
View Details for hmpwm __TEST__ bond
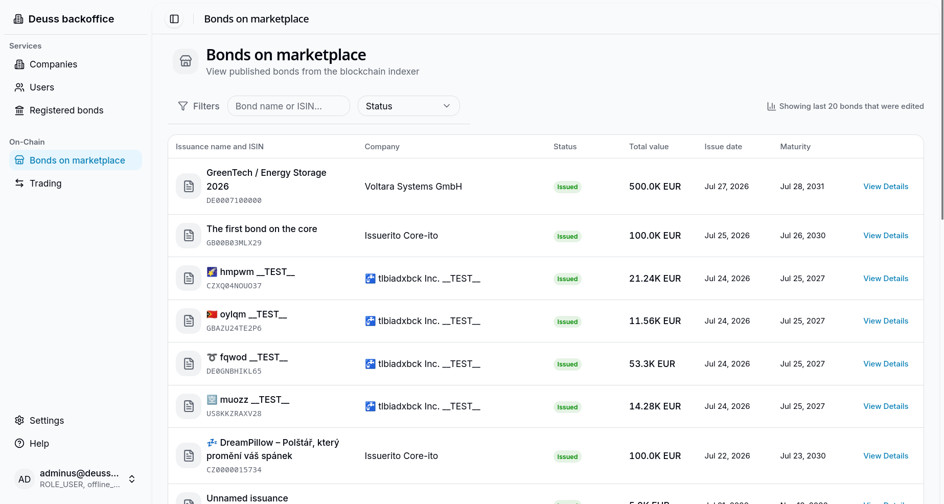[886, 279]
